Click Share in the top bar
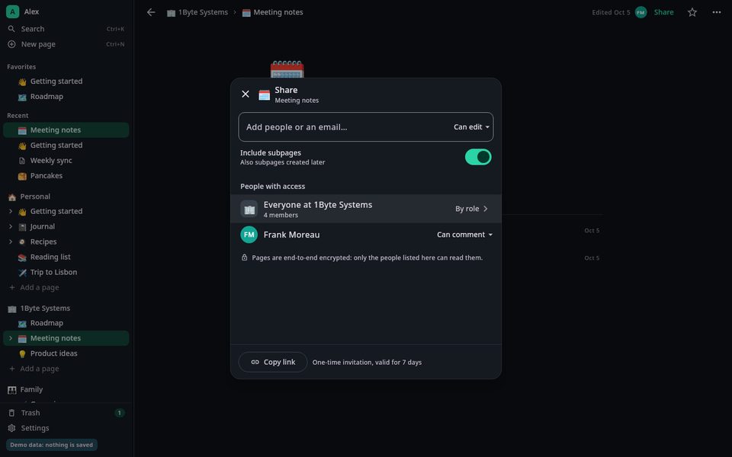 click(663, 12)
